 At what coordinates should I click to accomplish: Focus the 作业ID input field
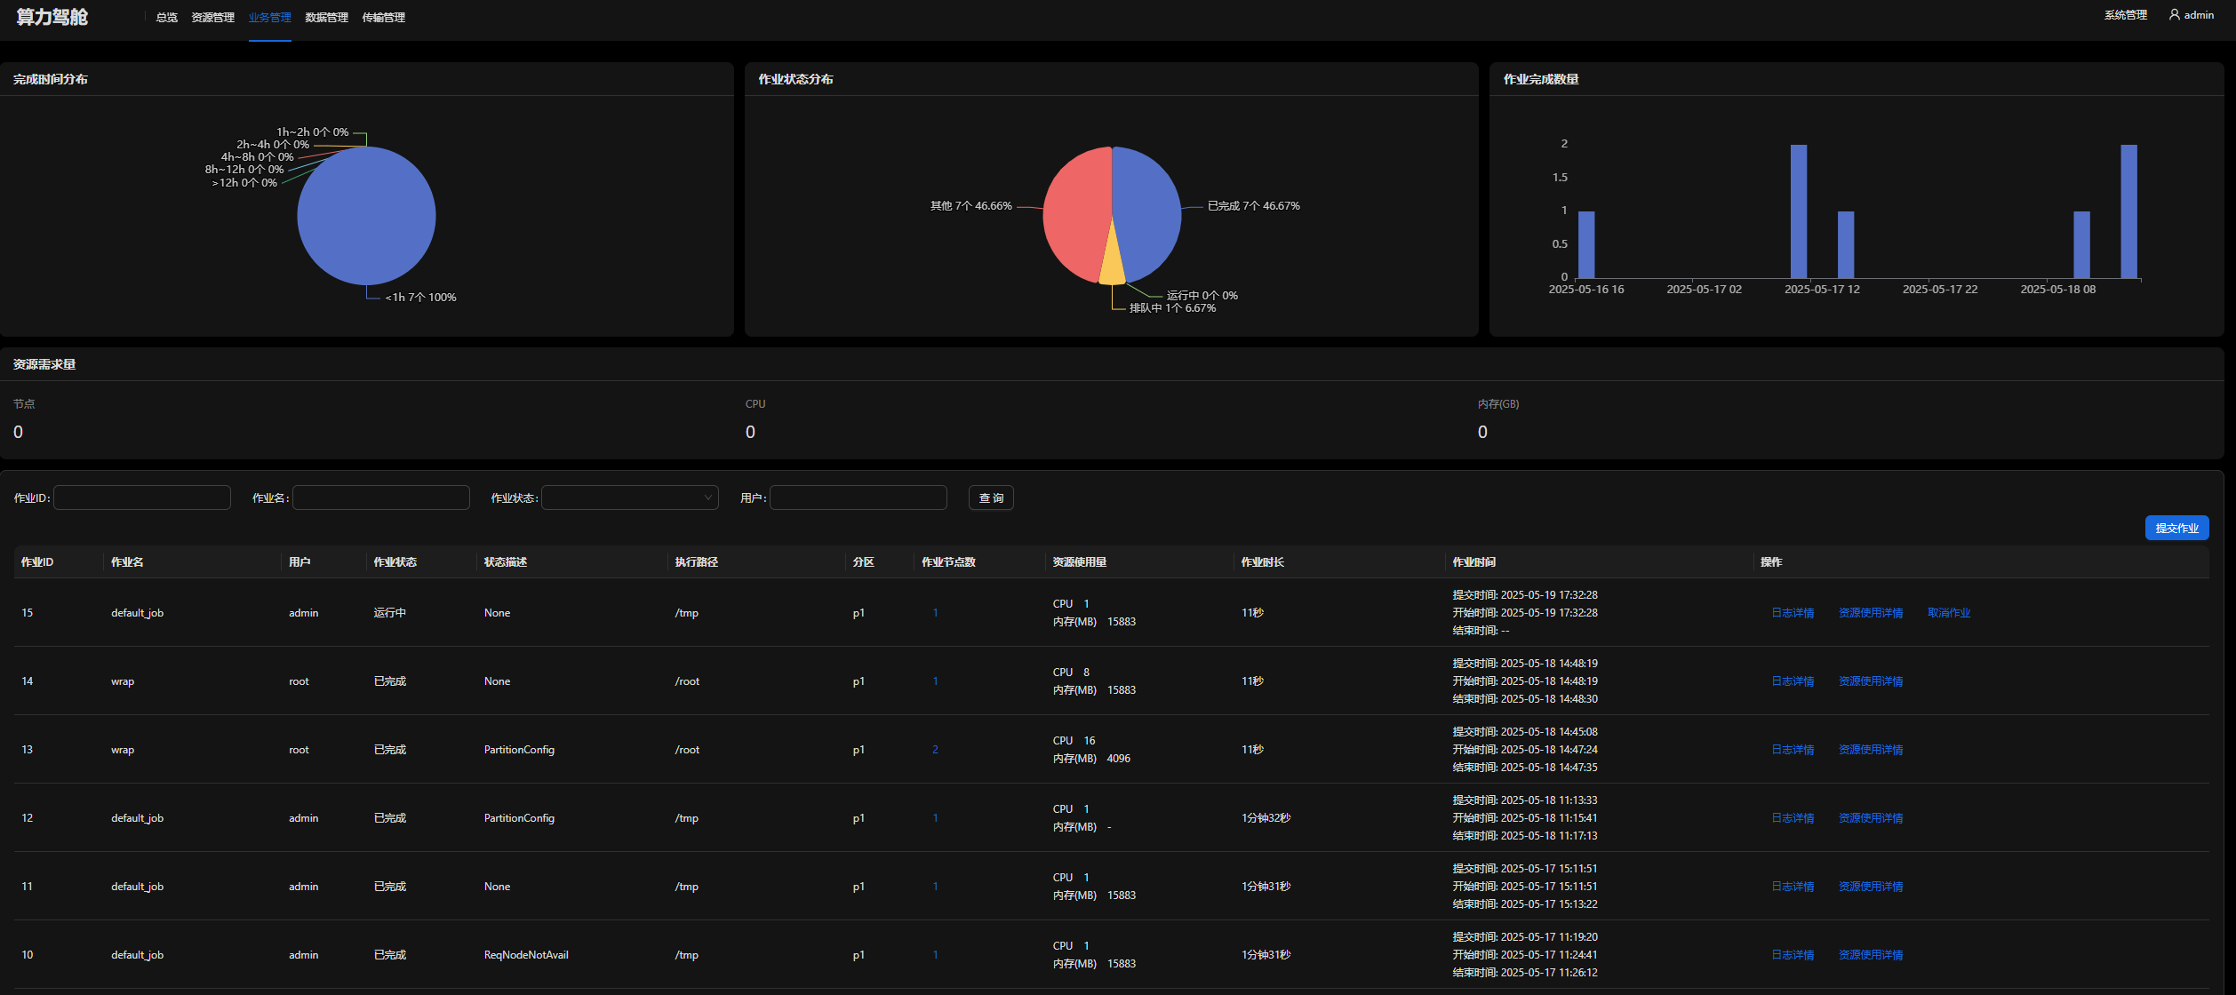click(142, 497)
